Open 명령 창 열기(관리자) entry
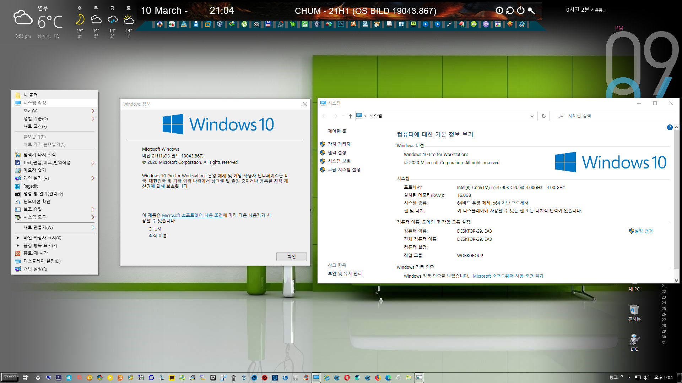Image resolution: width=682 pixels, height=383 pixels. pyautogui.click(x=55, y=194)
